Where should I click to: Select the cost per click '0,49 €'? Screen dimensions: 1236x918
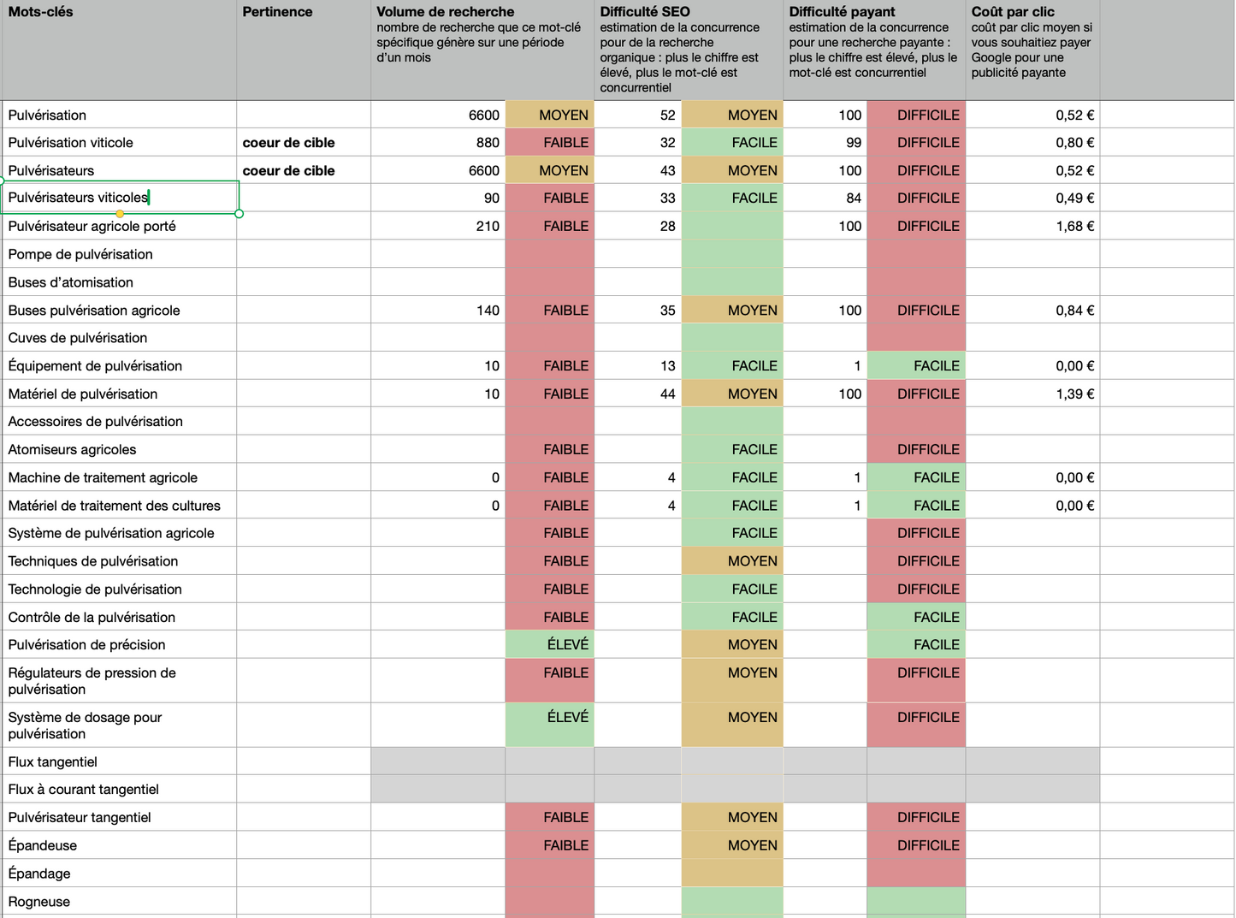[x=1032, y=198]
